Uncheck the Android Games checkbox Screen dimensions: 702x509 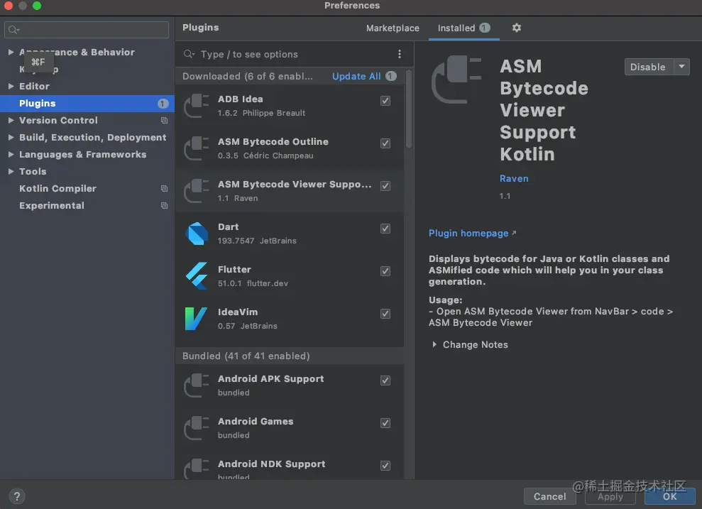pos(385,422)
